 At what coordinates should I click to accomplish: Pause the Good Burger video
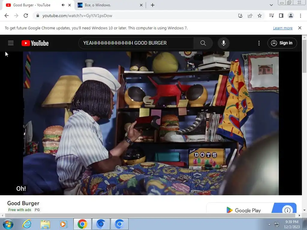coord(151,123)
